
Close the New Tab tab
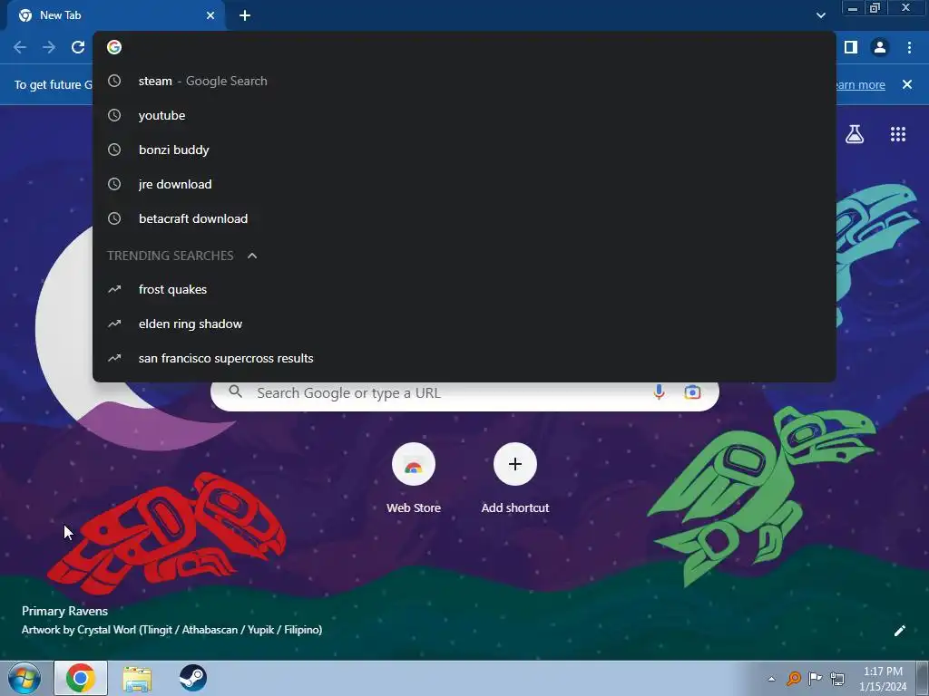pos(210,15)
